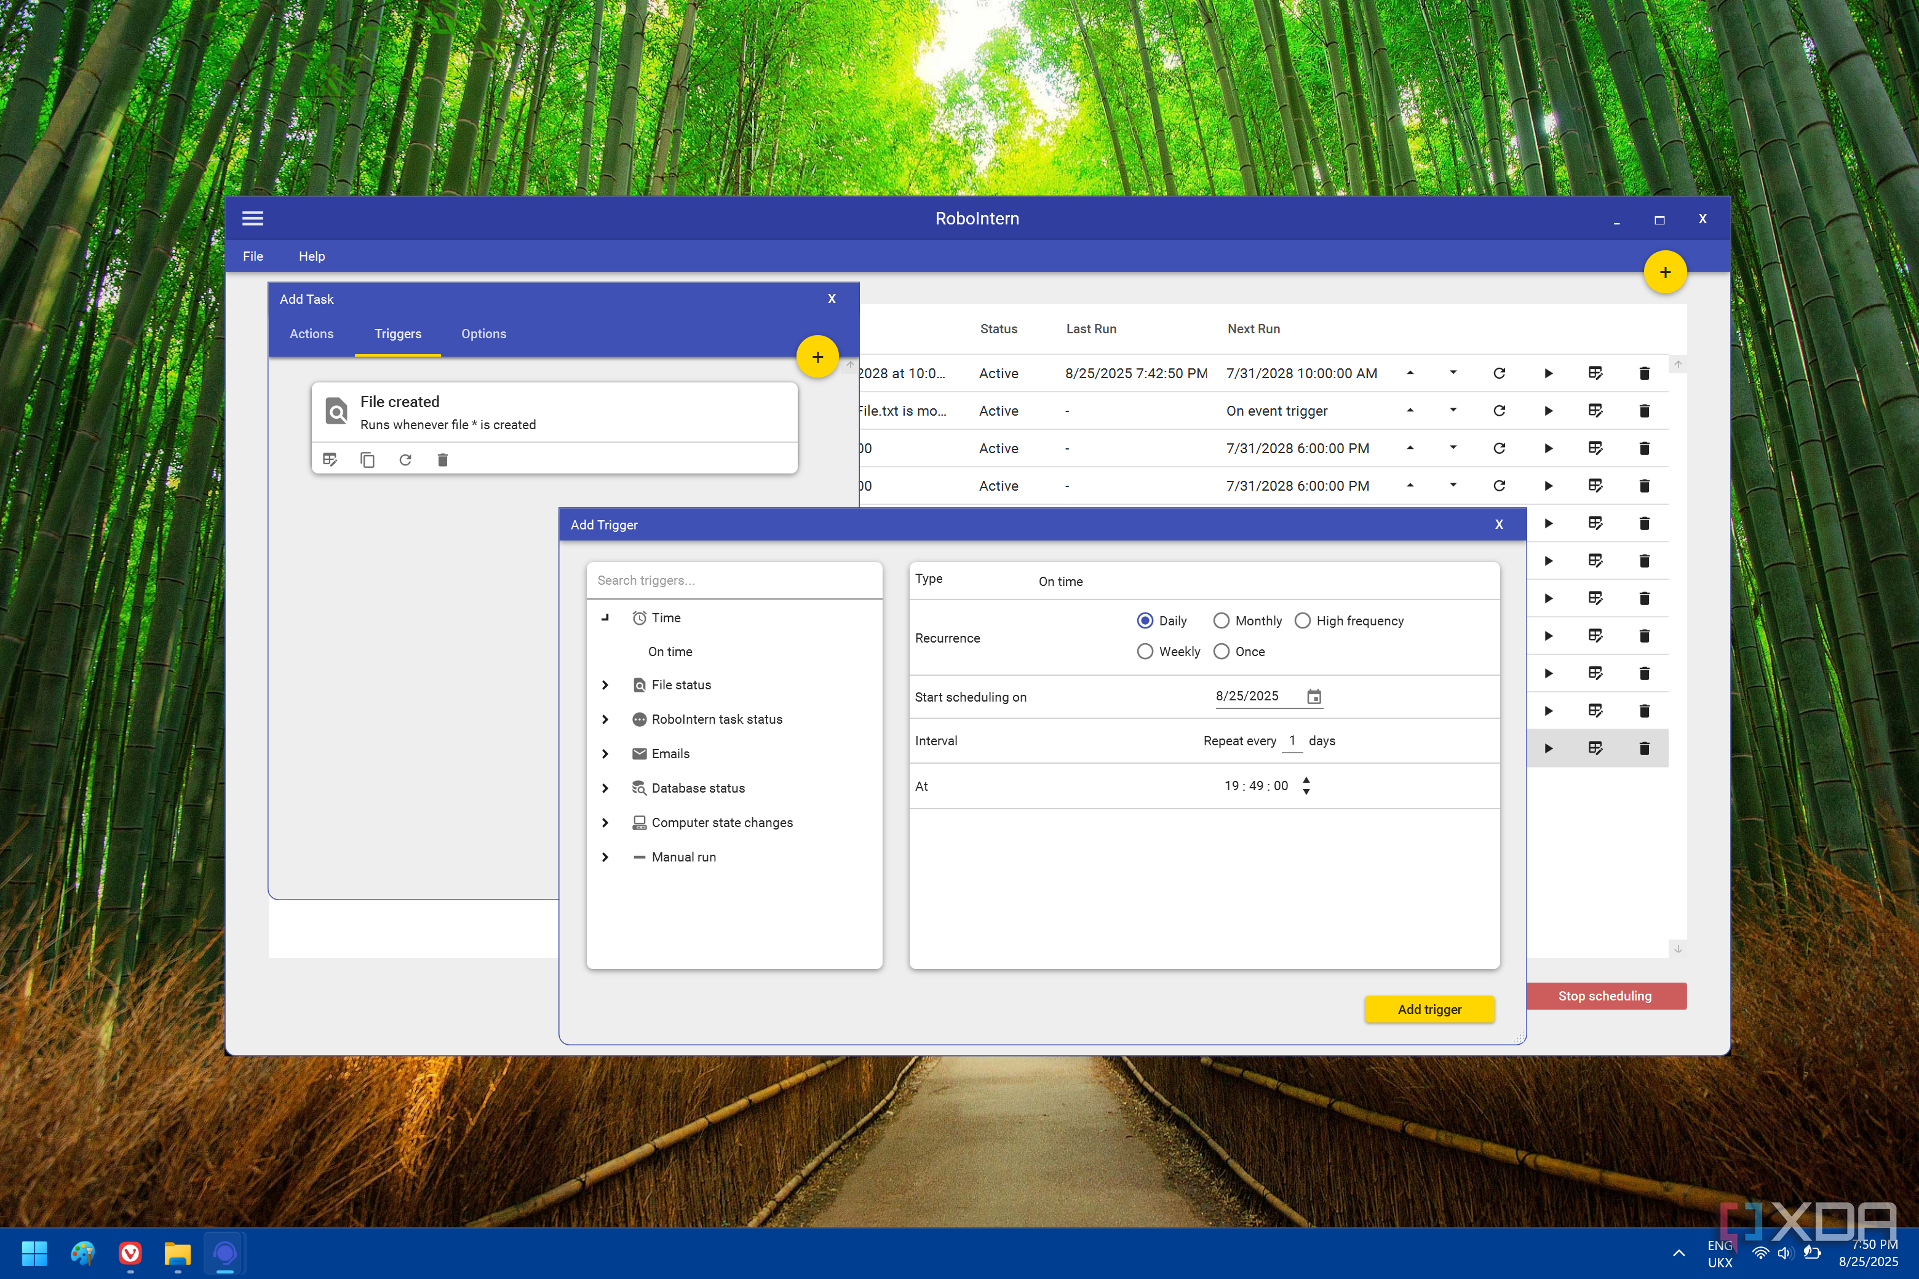1919x1279 pixels.
Task: Click the yellow plus button to add a task
Action: coord(1664,272)
